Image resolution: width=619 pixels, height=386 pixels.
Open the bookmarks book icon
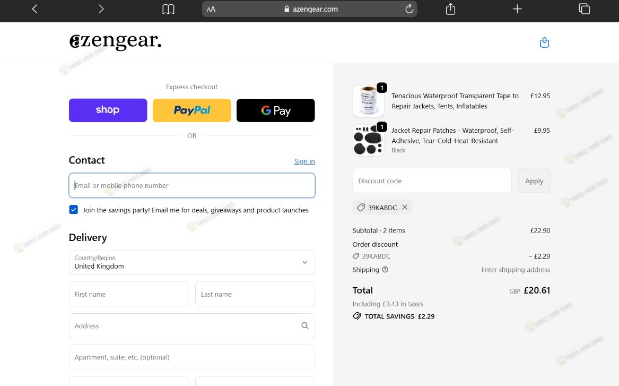[x=168, y=9]
